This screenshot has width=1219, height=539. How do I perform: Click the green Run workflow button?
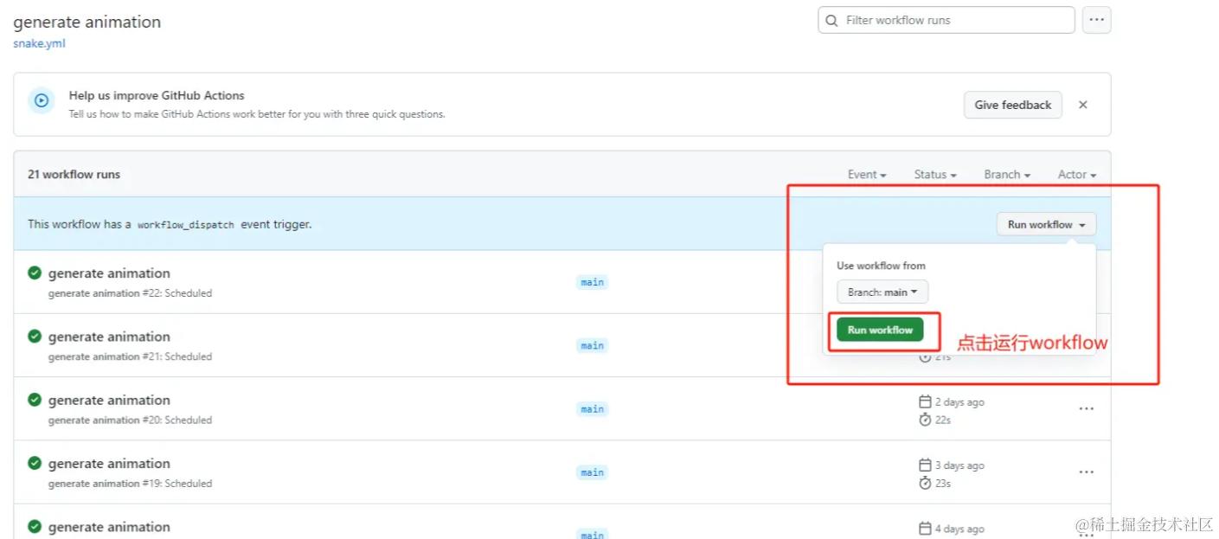[x=880, y=330]
